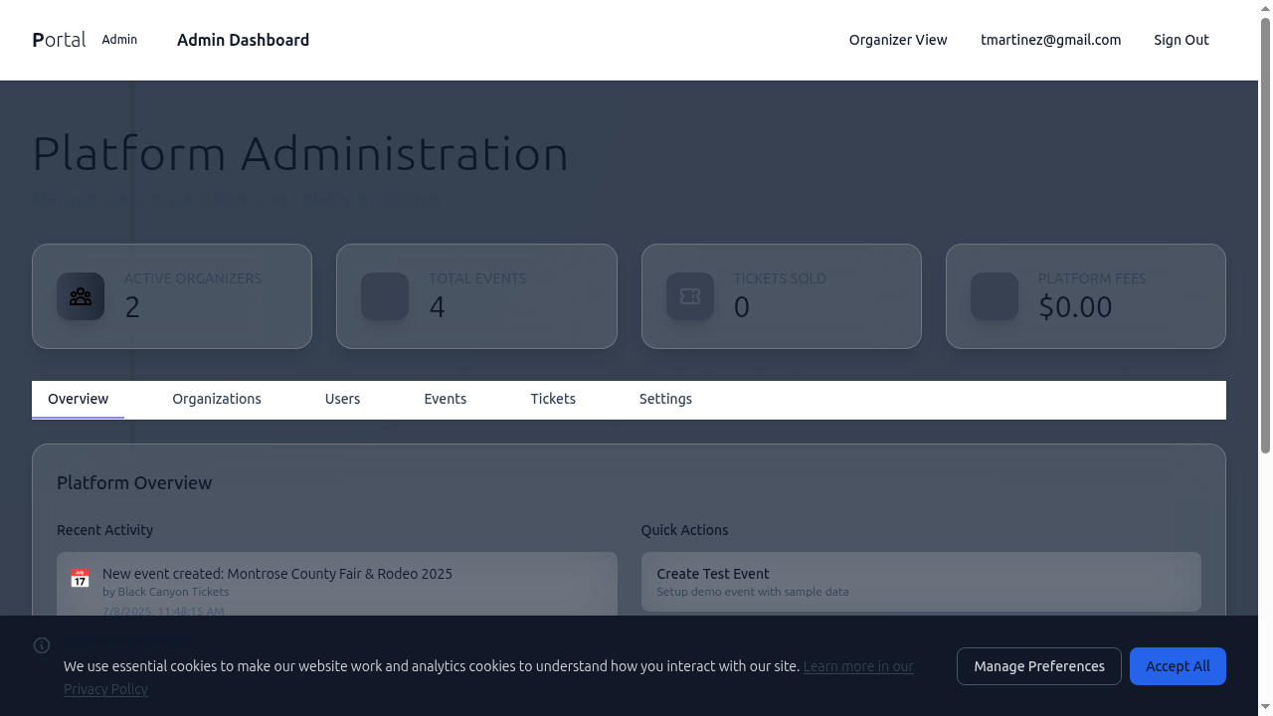The width and height of the screenshot is (1273, 716).
Task: Click the Platform Fees icon box
Action: (995, 296)
